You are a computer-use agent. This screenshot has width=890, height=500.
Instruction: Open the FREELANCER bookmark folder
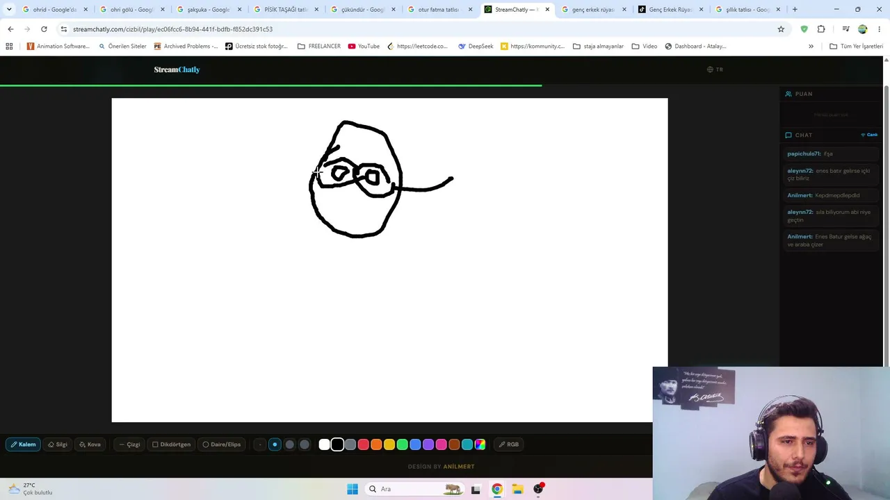pyautogui.click(x=319, y=47)
